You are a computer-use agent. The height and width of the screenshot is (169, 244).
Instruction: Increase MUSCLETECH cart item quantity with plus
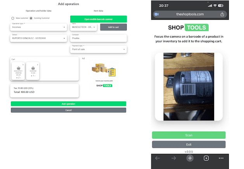tap(17, 78)
